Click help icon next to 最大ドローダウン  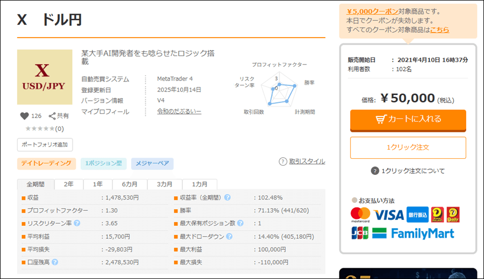(229, 236)
